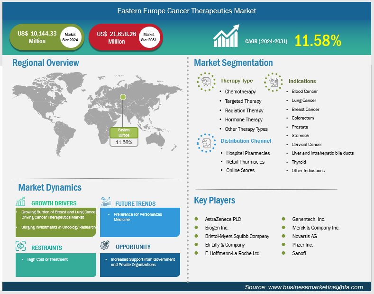Select Liver and intrahepatic bile ducts
374x294 pixels.
322,153
